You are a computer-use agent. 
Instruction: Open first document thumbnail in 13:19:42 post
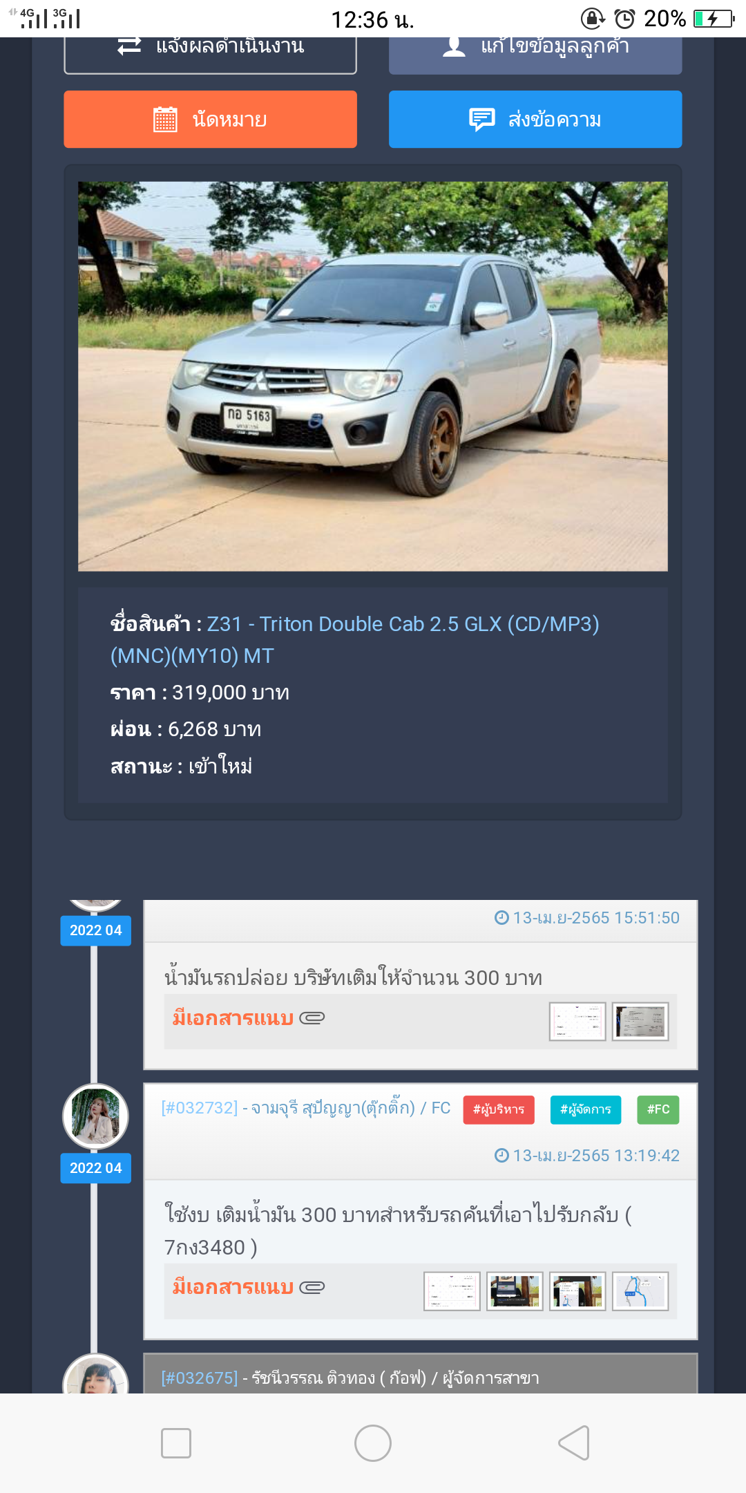[x=452, y=1291]
